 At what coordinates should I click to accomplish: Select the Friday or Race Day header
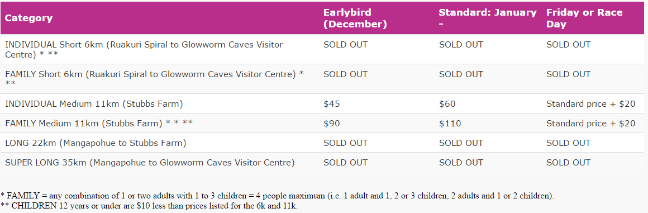click(584, 18)
